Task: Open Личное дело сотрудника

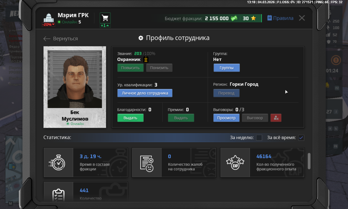Action: [x=145, y=93]
